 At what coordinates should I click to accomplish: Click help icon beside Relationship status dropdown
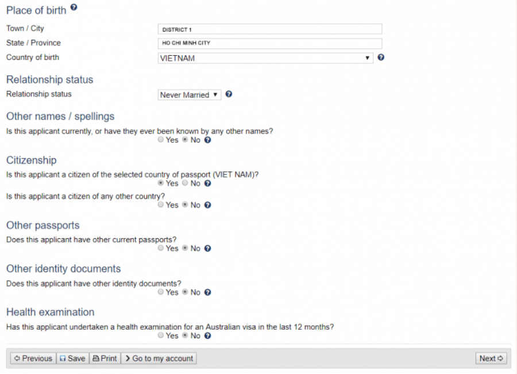(229, 94)
